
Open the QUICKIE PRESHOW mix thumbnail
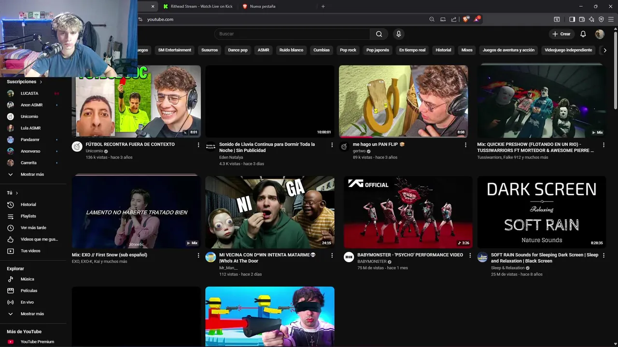click(541, 101)
